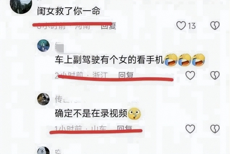Tap the surprised emoji after 录视频

tap(135, 113)
